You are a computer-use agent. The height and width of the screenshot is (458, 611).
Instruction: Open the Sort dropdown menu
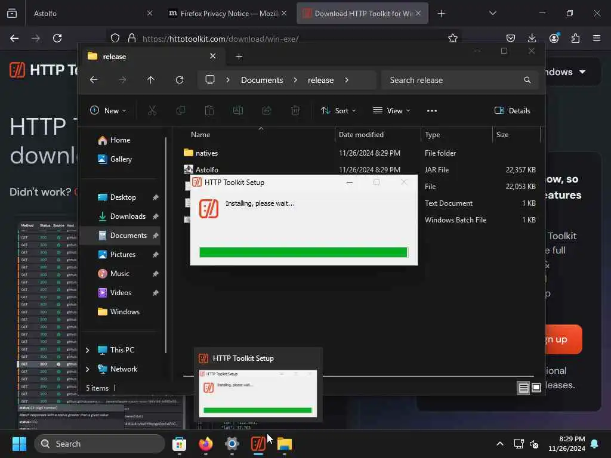point(338,110)
